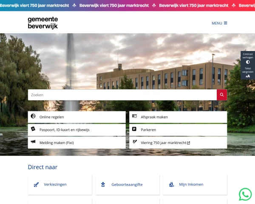Screen dimensions: 255x204
Task: Go to Mijn Inkomen
Action: coord(195,184)
